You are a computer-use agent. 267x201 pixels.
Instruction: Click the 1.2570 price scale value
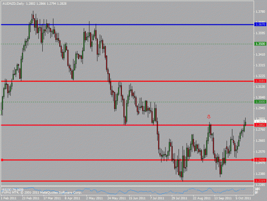(x=260, y=152)
